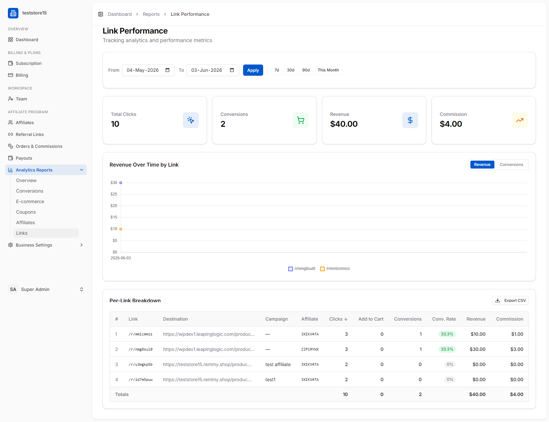Click the Subscription wallet icon

11,63
